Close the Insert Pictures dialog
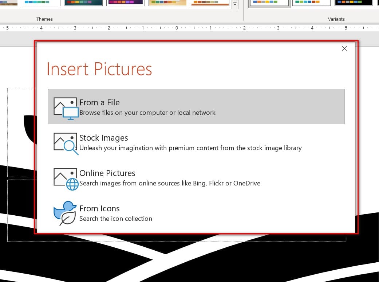 (344, 48)
